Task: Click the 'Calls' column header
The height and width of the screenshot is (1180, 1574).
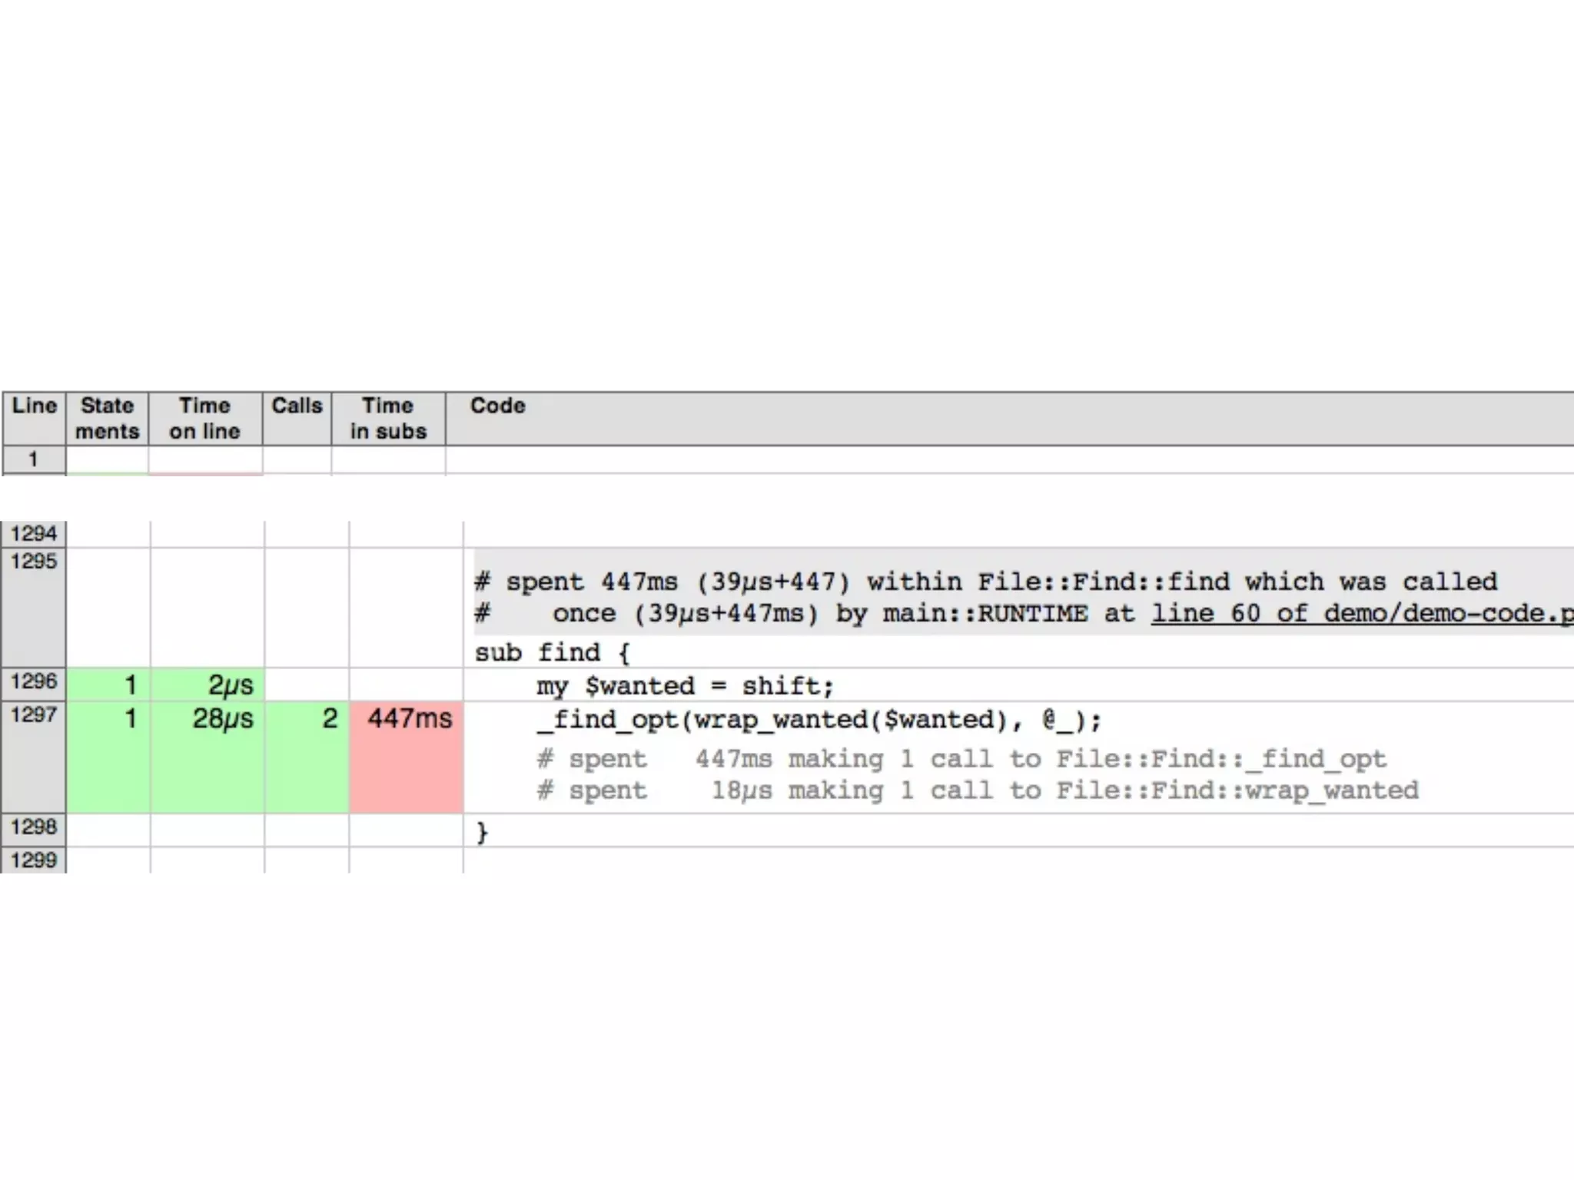Action: 297,406
